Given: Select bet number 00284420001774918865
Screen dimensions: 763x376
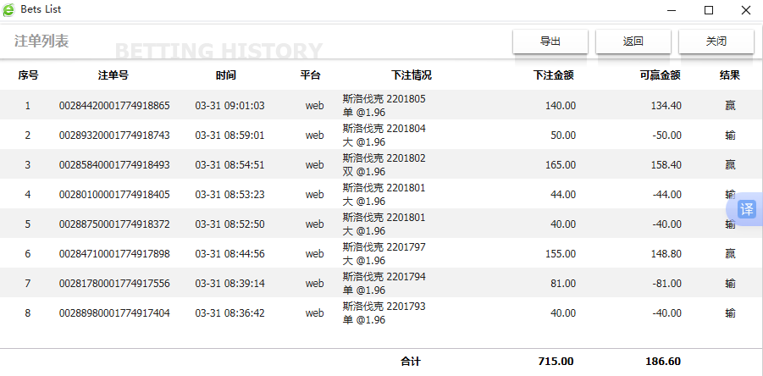Looking at the screenshot, I should coord(114,106).
